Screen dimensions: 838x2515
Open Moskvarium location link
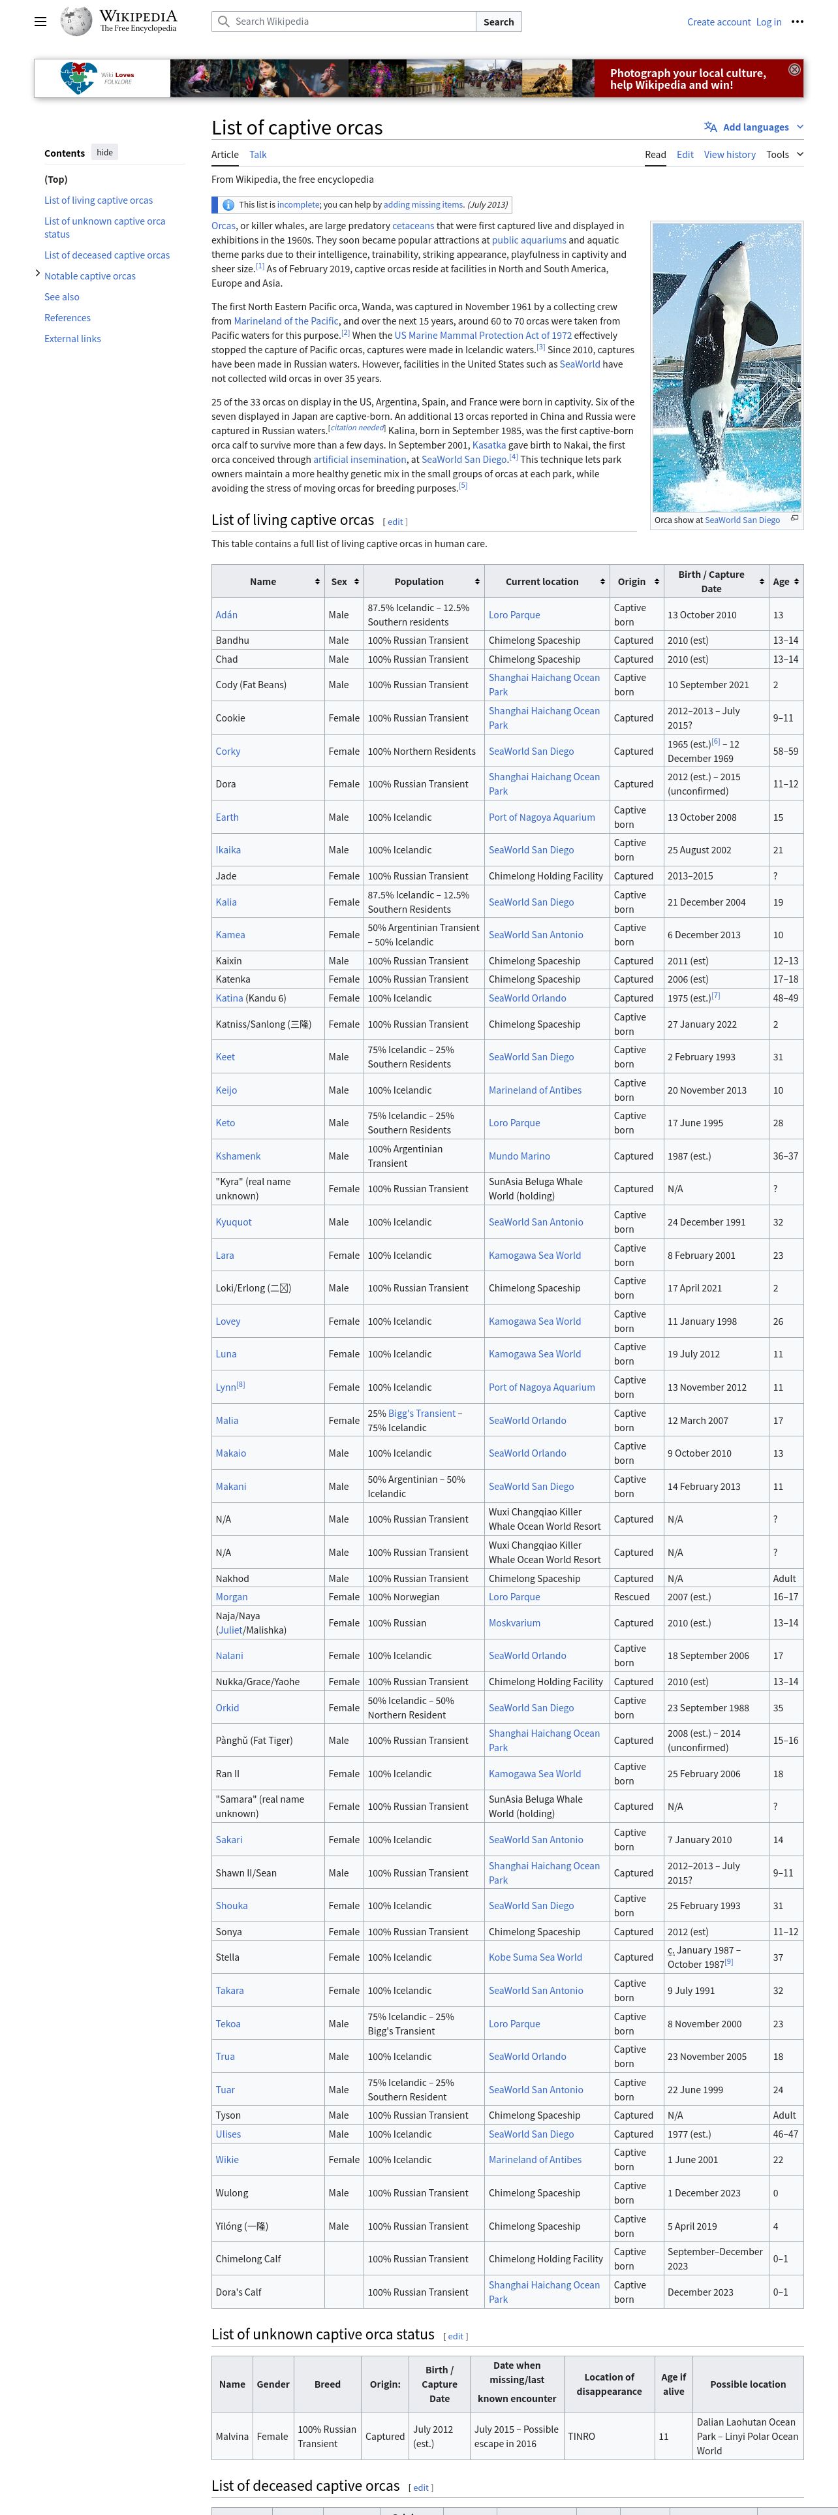pos(514,1622)
